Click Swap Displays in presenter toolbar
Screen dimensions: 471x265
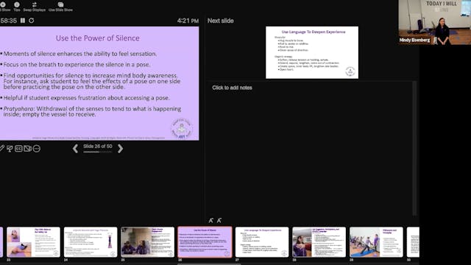click(x=35, y=7)
